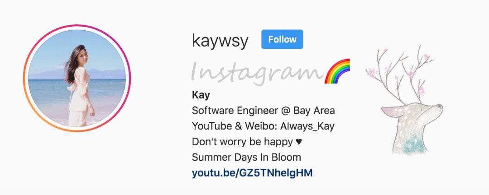Click the heart symbol after 'be happy'
The width and height of the screenshot is (489, 195).
(x=299, y=142)
